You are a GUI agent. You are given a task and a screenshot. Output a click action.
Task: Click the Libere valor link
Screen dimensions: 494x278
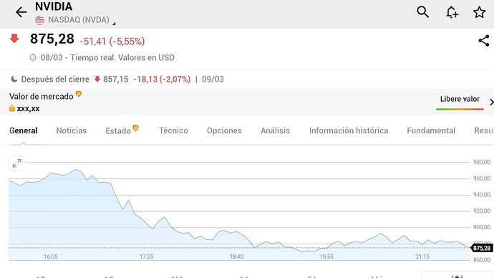(460, 99)
